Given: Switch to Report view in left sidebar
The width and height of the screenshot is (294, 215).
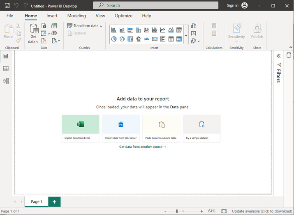Looking at the screenshot, I should coord(6,56).
